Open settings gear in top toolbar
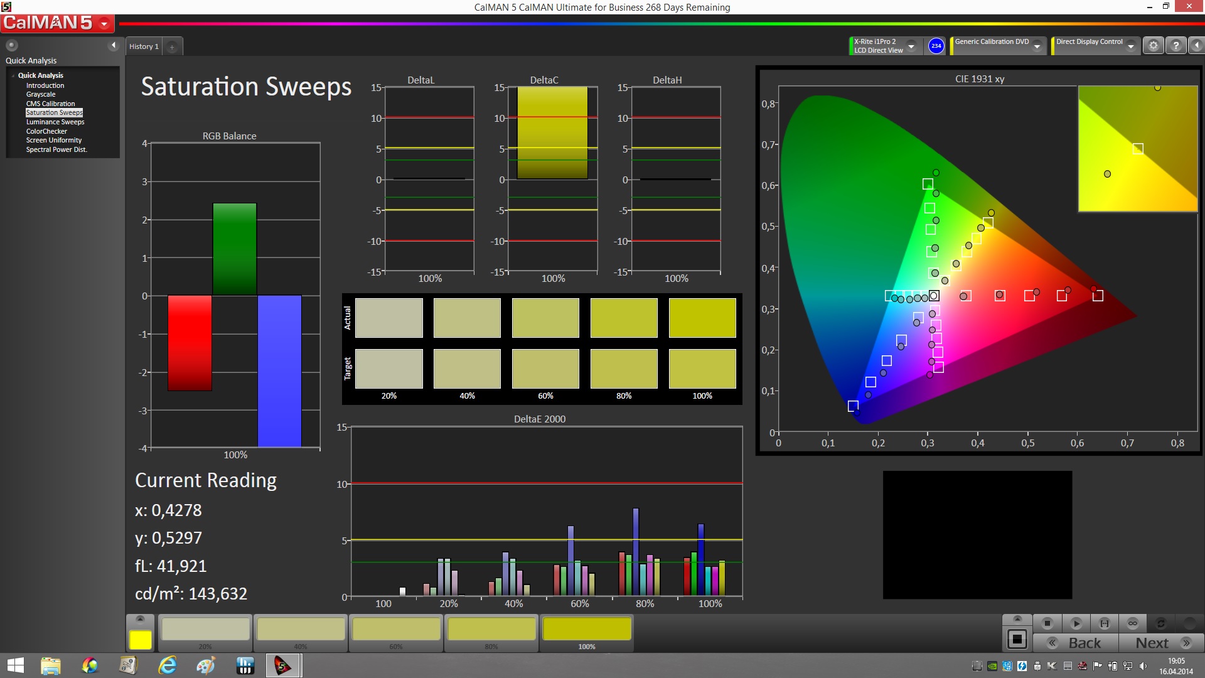 tap(1153, 45)
